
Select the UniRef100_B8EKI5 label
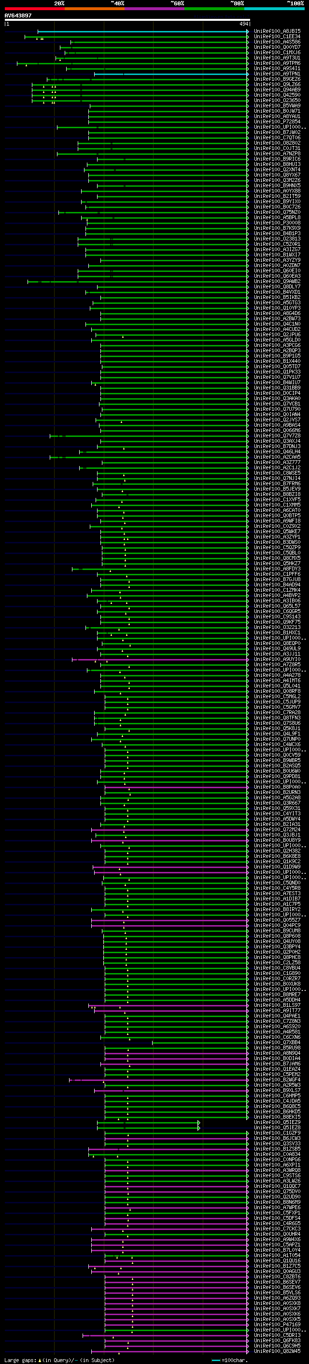tap(277, 1117)
